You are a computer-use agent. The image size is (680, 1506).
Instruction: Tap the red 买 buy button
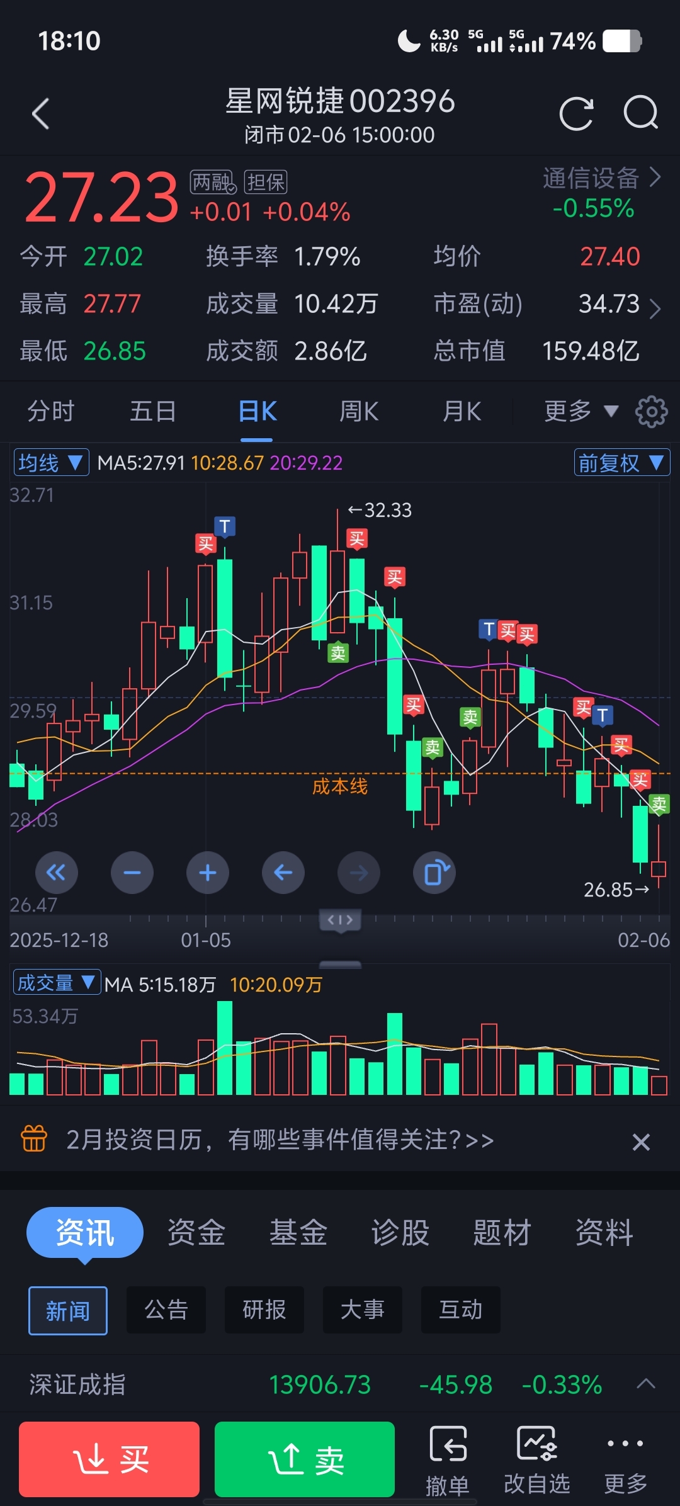coord(110,1459)
